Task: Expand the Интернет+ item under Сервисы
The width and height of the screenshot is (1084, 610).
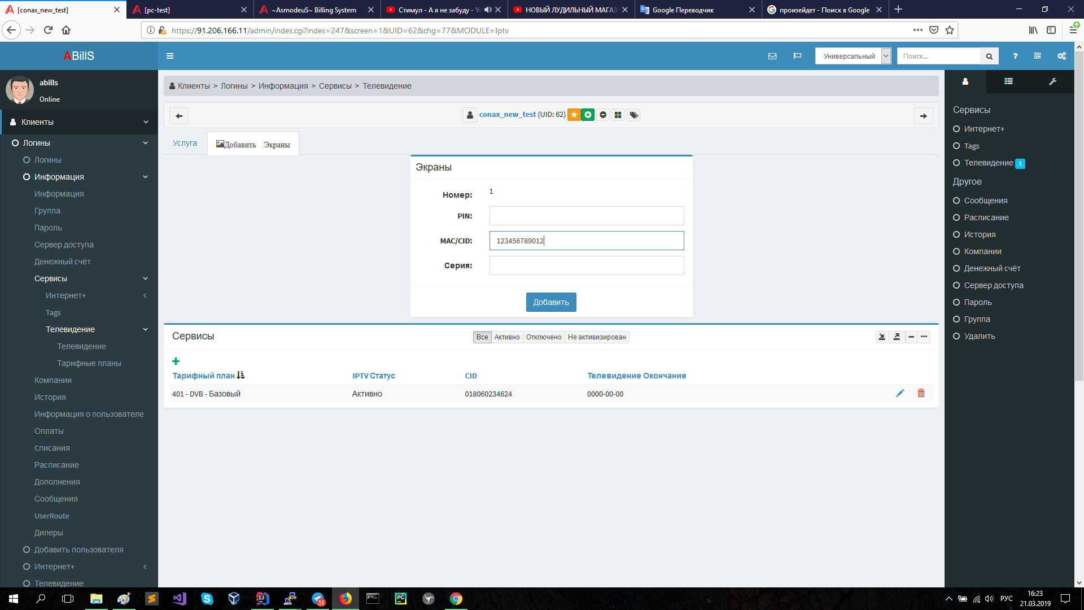Action: (x=145, y=295)
